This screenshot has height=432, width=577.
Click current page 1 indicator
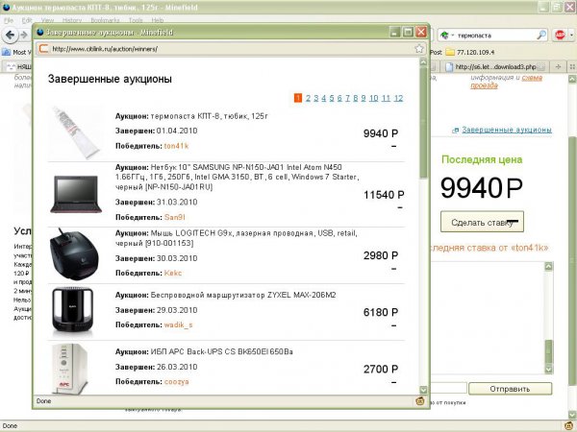(x=298, y=98)
